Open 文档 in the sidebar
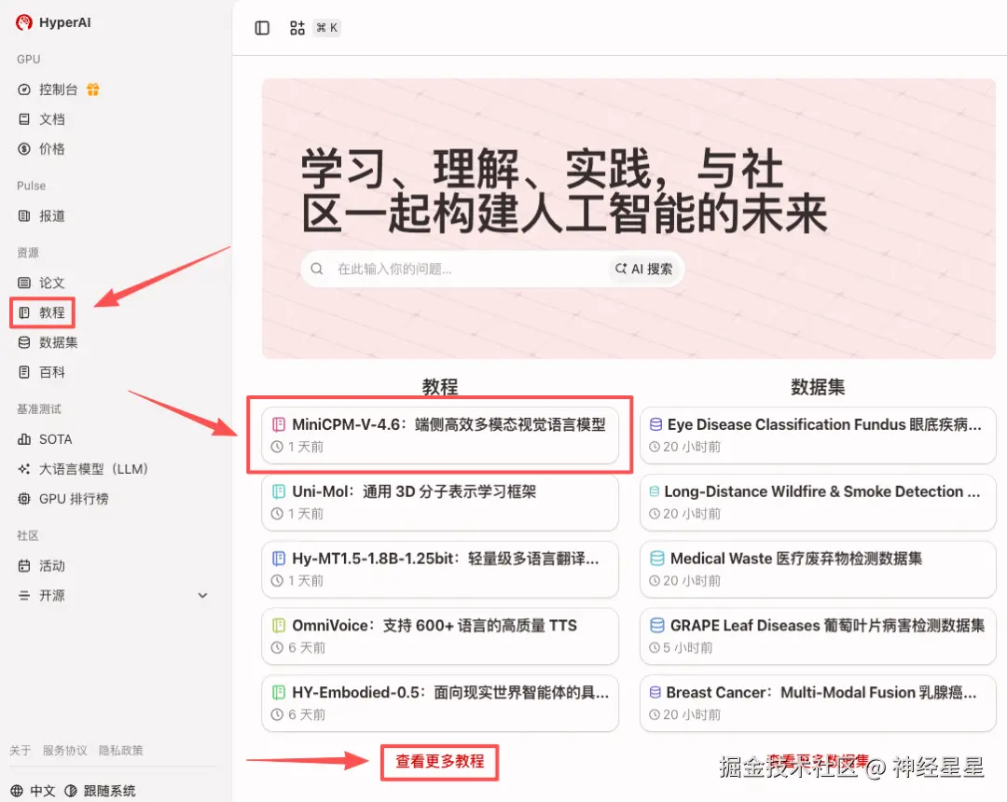The width and height of the screenshot is (1007, 802). click(51, 119)
